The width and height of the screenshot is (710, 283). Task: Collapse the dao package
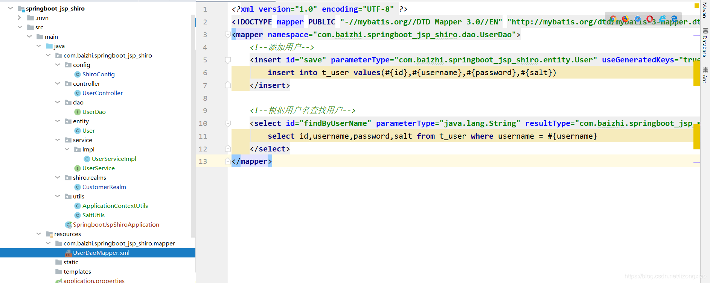(x=57, y=102)
